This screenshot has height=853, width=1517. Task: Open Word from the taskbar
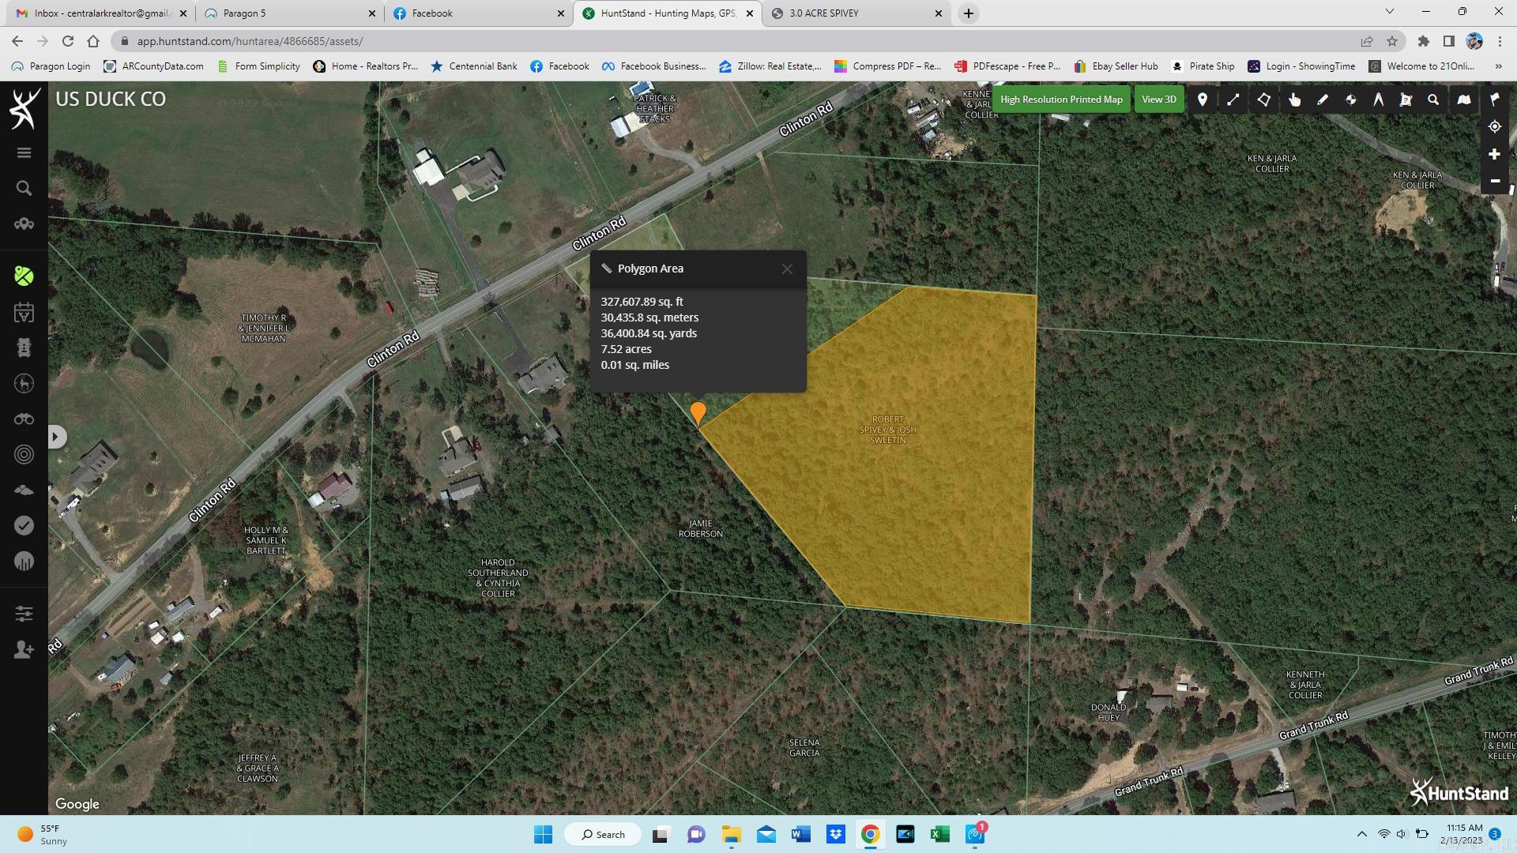(x=800, y=834)
